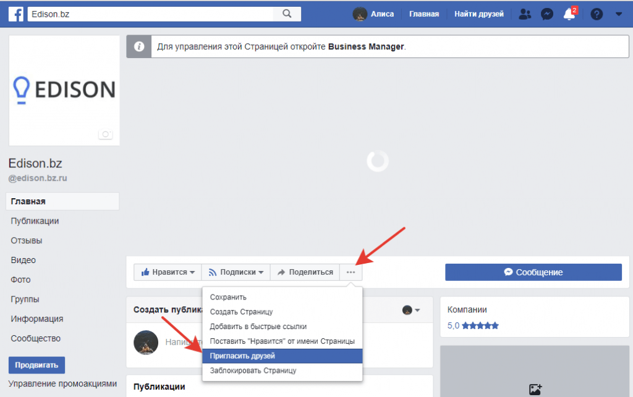Click the search magnifier icon
Image resolution: width=633 pixels, height=397 pixels.
click(287, 14)
